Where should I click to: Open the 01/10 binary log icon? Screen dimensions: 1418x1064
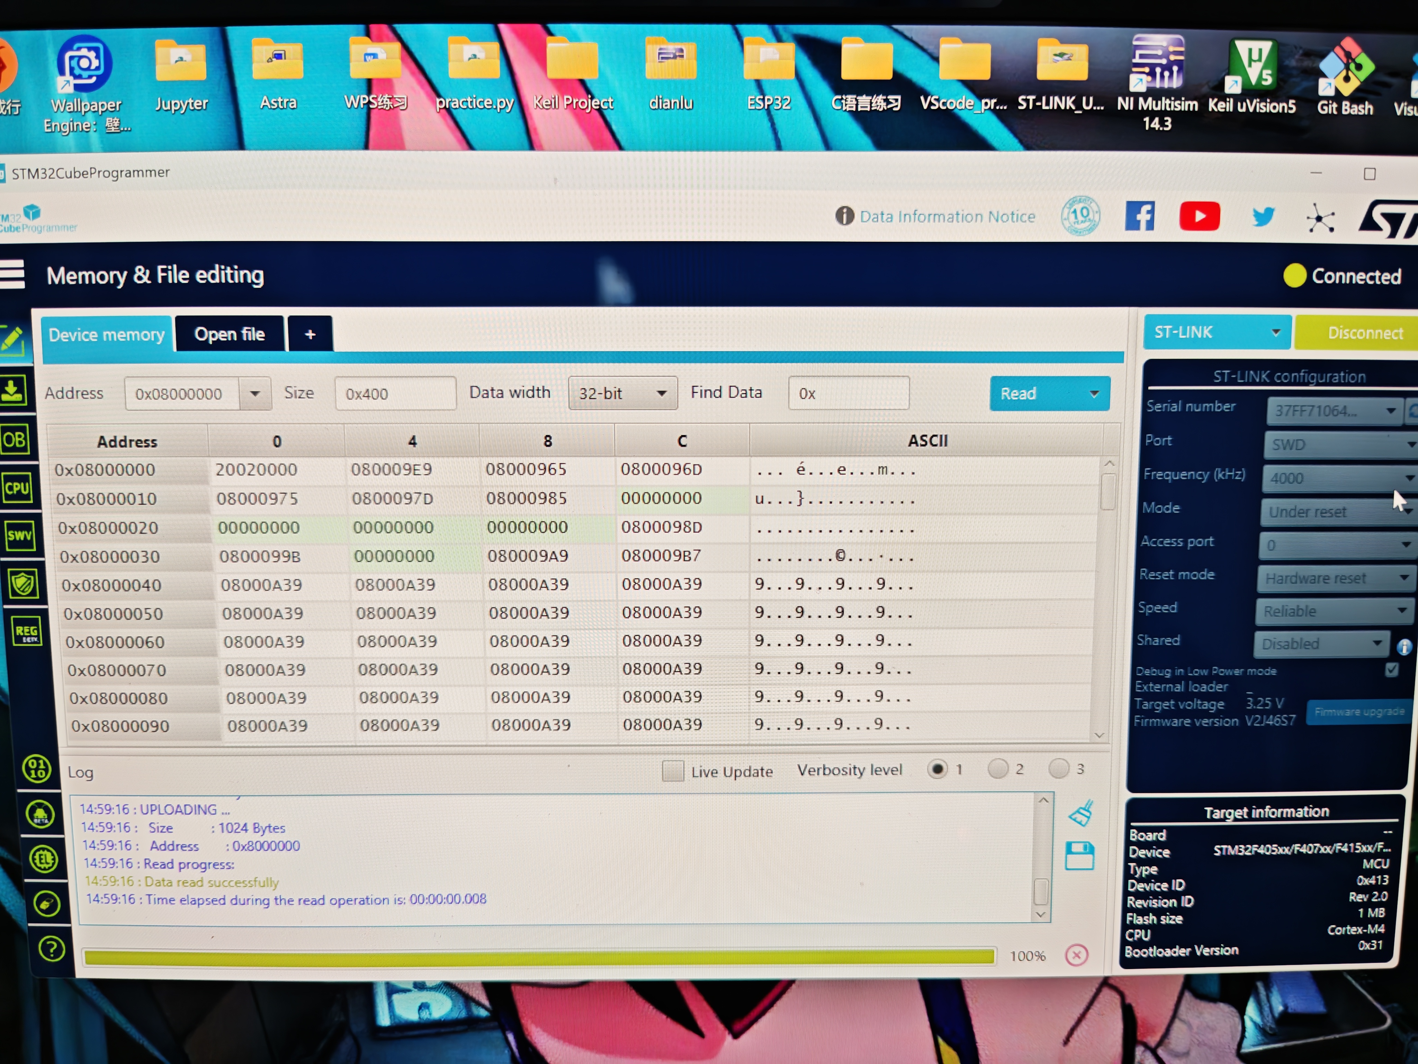pyautogui.click(x=37, y=768)
